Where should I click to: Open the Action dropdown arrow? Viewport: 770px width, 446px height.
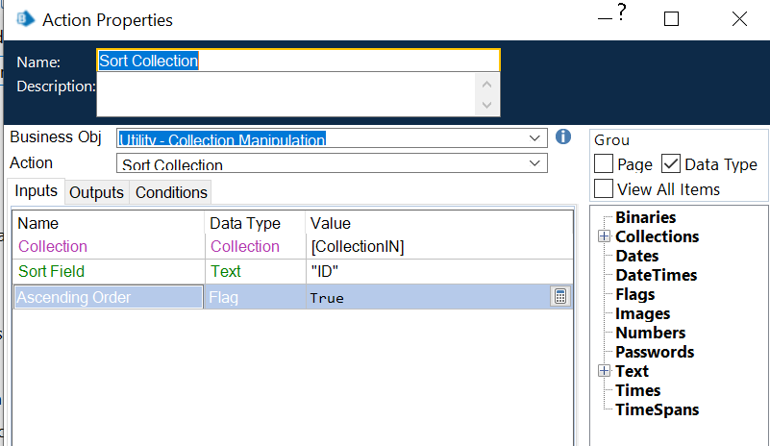[535, 164]
